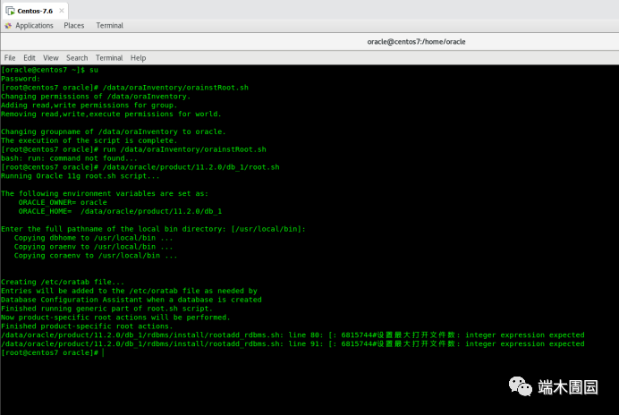Click the rootadd_rdbms.sh 'line 91' error
This screenshot has height=415, width=619.
(293, 344)
